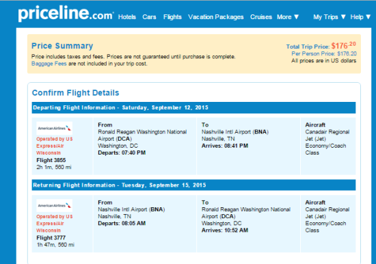The width and height of the screenshot is (376, 264).
Task: Expand the Help menu
Action: 360,17
